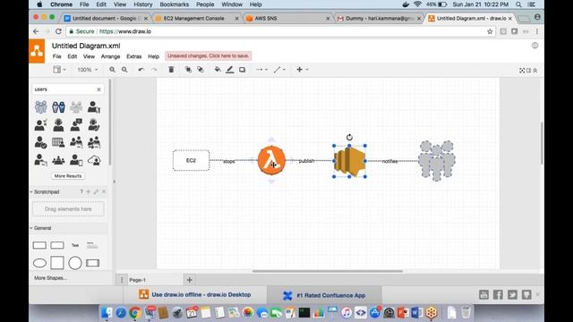
Task: Open the connection arrow style dropdown
Action: [261, 70]
